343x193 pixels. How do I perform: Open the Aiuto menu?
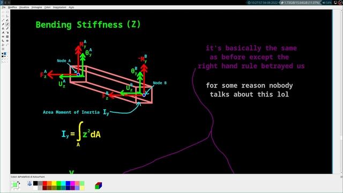pyautogui.click(x=71, y=7)
